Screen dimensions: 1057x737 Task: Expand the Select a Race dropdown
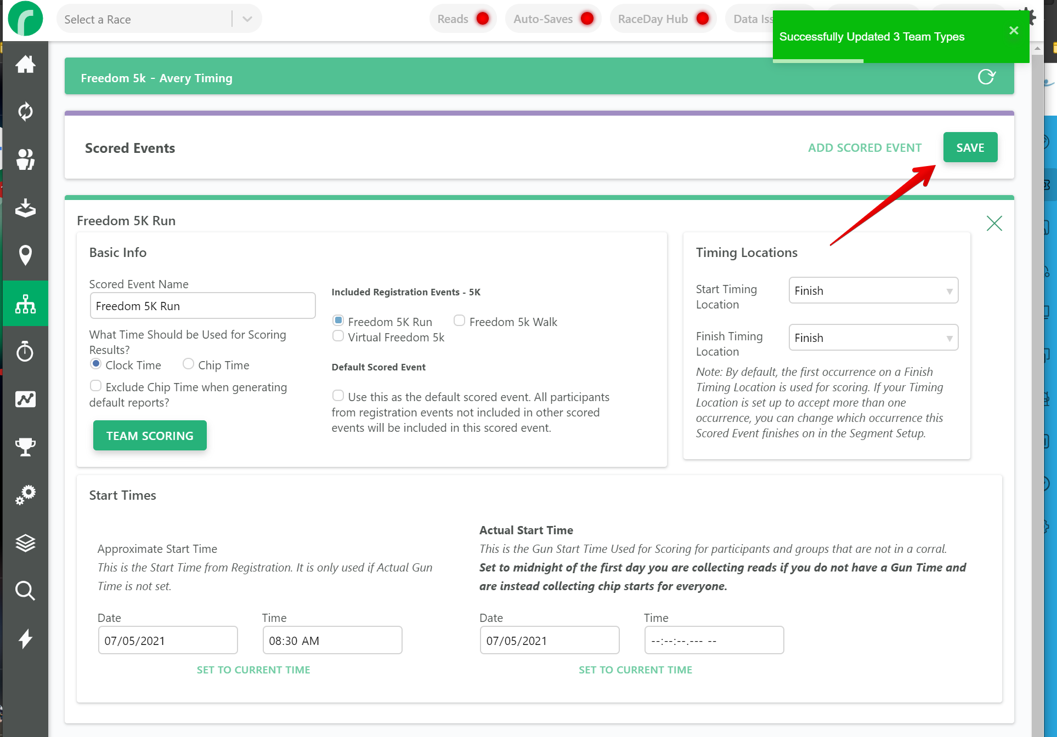pos(247,19)
